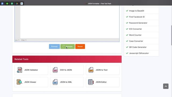The width and height of the screenshot is (172, 97).
Task: Open Find Facebook ID in sidebar
Action: tap(141, 17)
